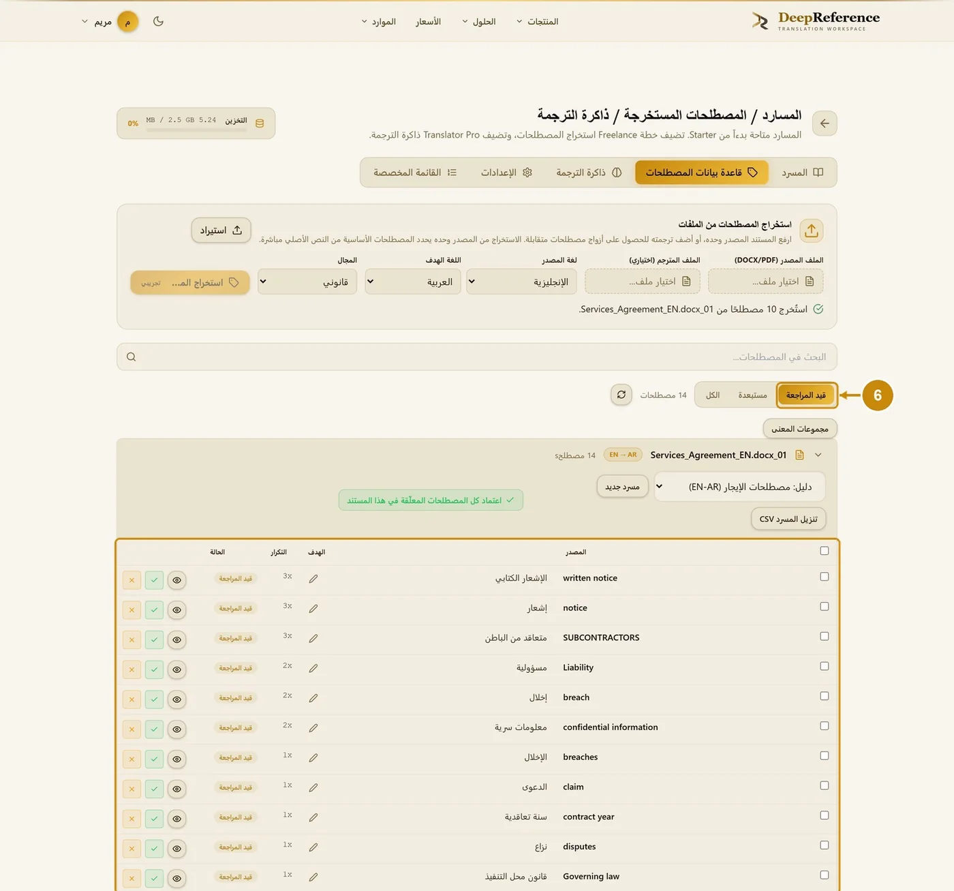Approve the 'breach' term

point(155,699)
